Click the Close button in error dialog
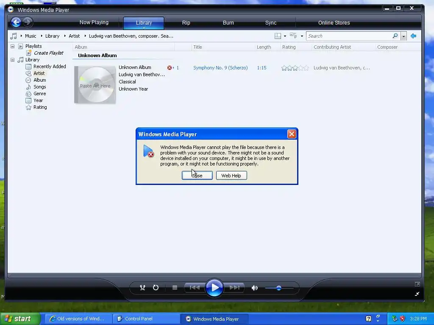This screenshot has height=325, width=434. (x=197, y=176)
